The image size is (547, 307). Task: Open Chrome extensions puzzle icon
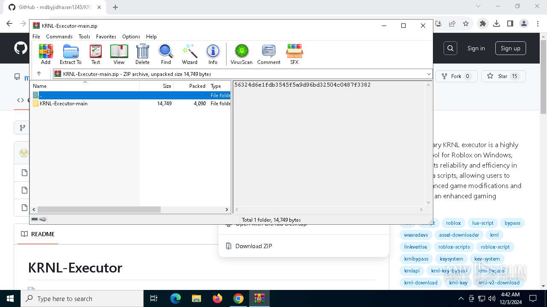483,24
